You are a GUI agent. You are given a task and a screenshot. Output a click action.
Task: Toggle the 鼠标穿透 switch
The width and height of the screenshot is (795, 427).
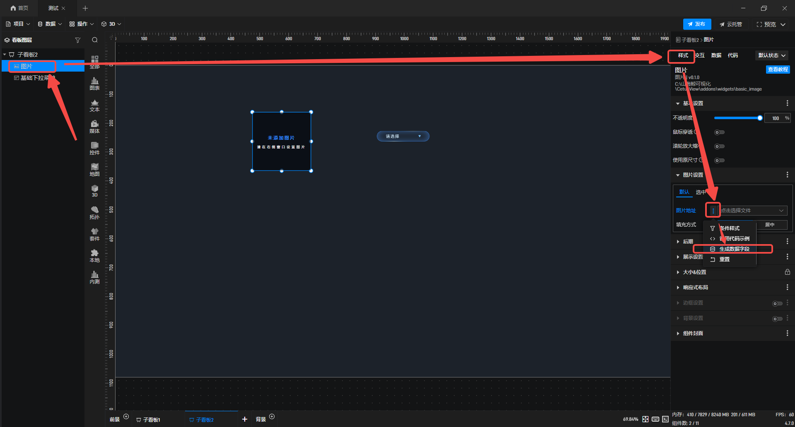coord(719,132)
